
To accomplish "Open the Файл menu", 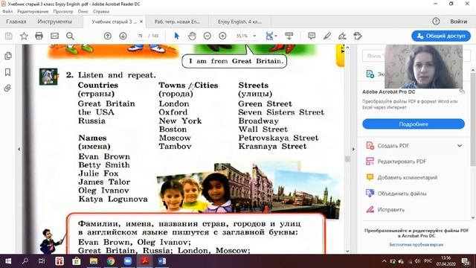I will [x=7, y=12].
